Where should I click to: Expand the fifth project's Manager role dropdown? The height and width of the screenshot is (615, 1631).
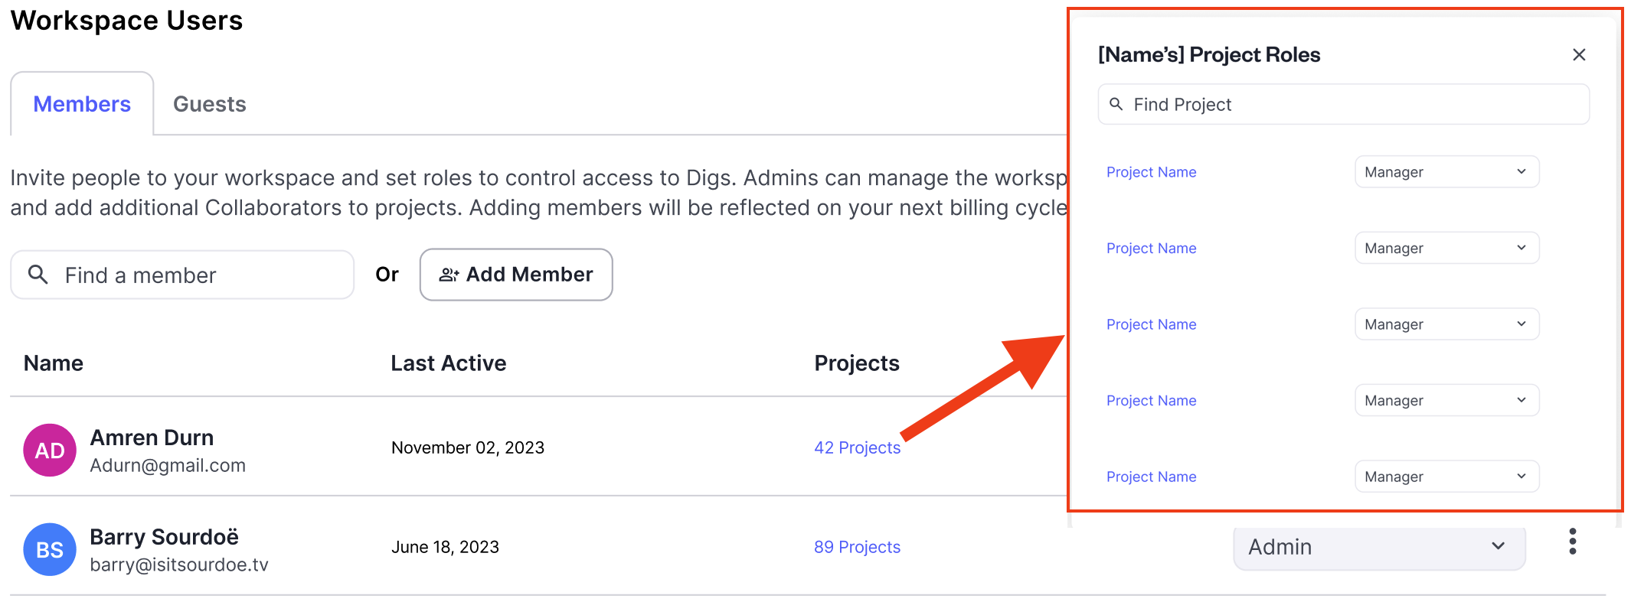click(x=1446, y=477)
